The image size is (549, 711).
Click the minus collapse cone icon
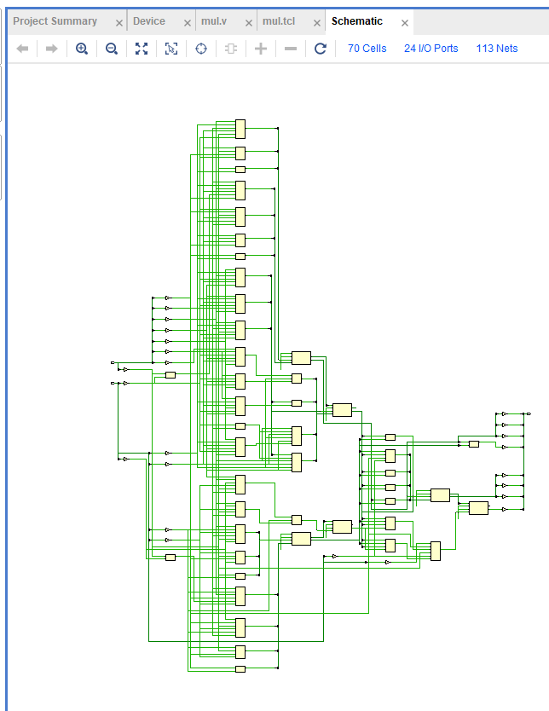tap(291, 49)
